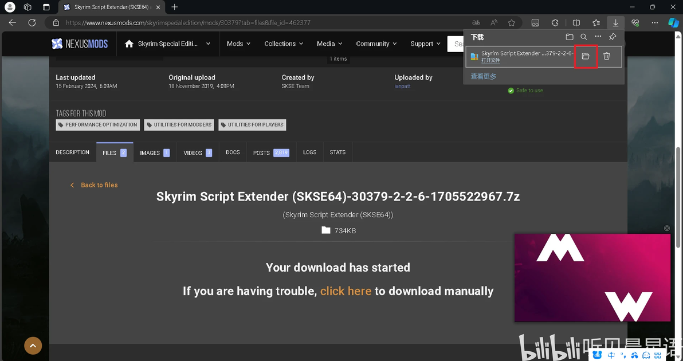Viewport: 683px width, 361px height.
Task: Click the browser address bar URL
Action: click(x=188, y=23)
